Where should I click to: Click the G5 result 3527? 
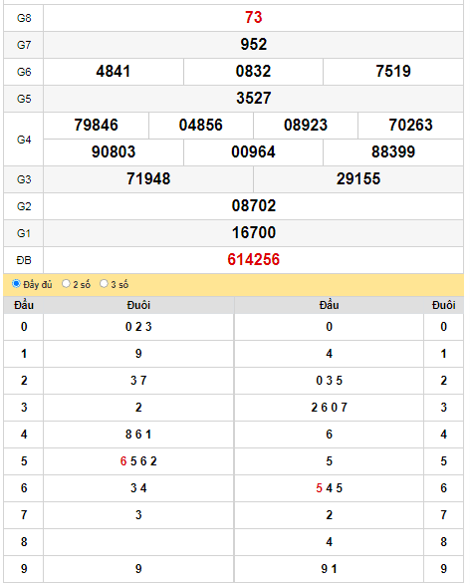pyautogui.click(x=254, y=98)
